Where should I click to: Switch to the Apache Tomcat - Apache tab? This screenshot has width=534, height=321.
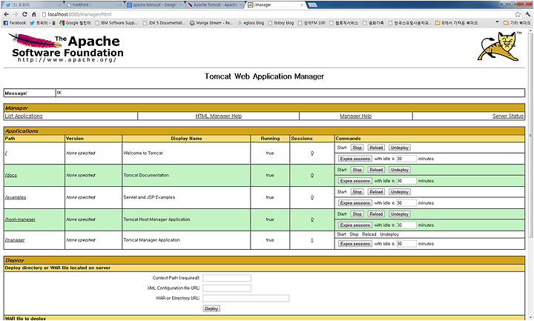[x=214, y=4]
